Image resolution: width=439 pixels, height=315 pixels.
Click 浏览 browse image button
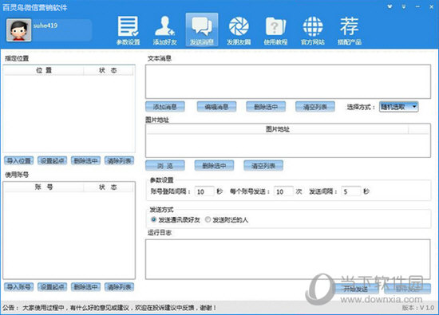165,166
